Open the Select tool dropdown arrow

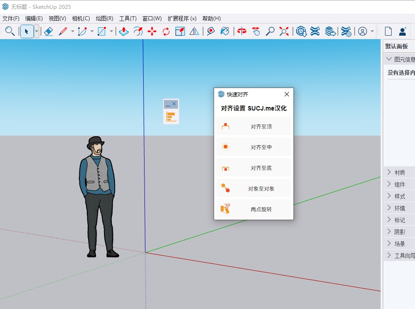coord(37,31)
